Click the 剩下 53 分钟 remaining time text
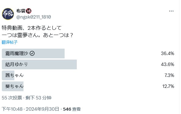 [38, 98]
